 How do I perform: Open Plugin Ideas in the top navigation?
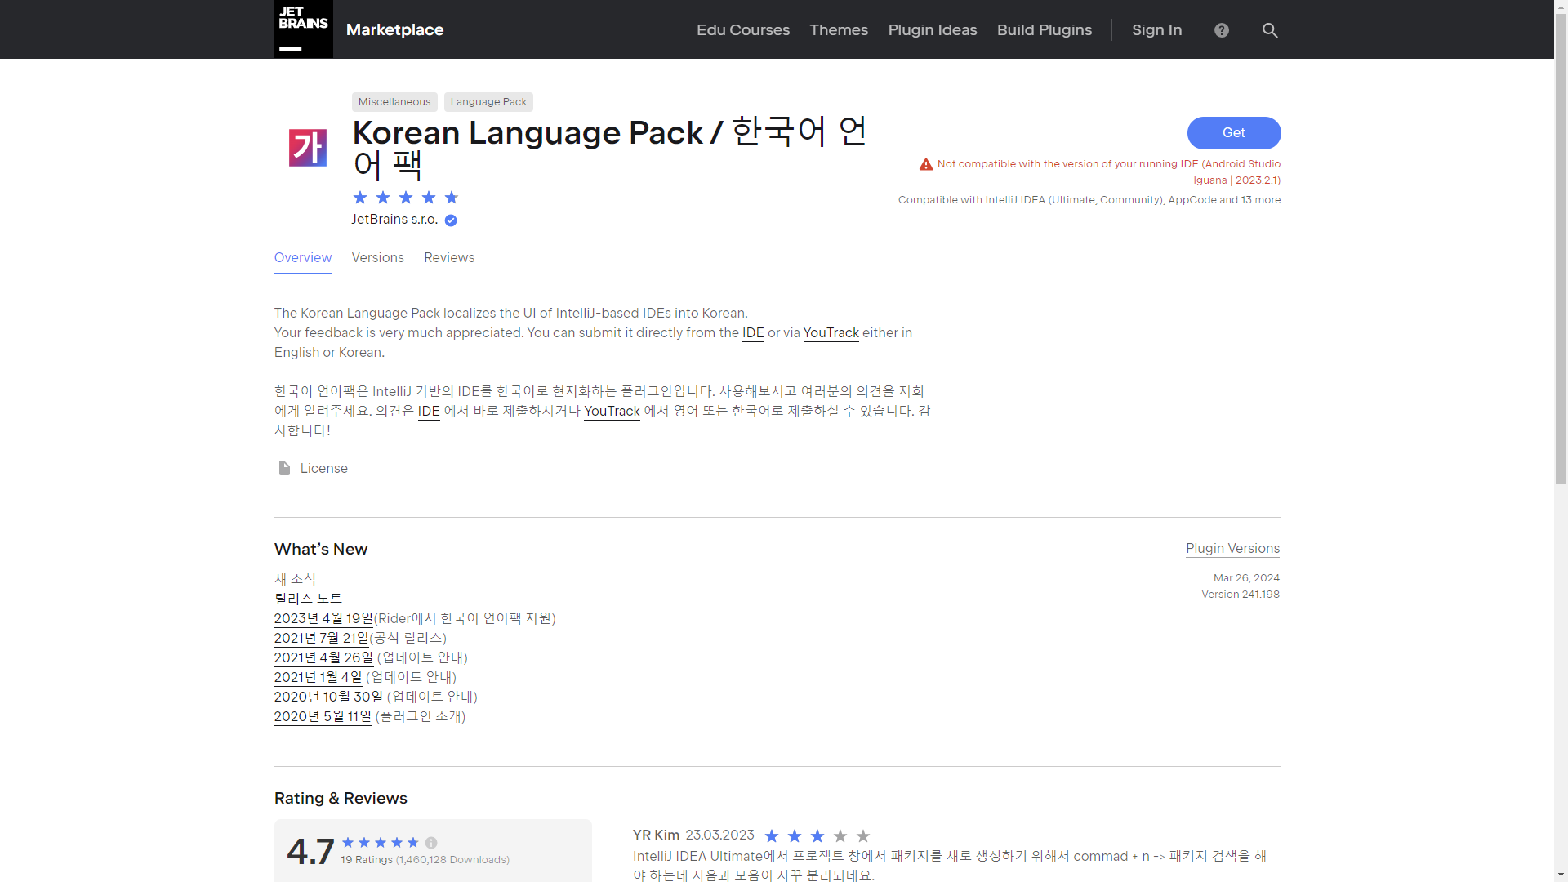933,30
